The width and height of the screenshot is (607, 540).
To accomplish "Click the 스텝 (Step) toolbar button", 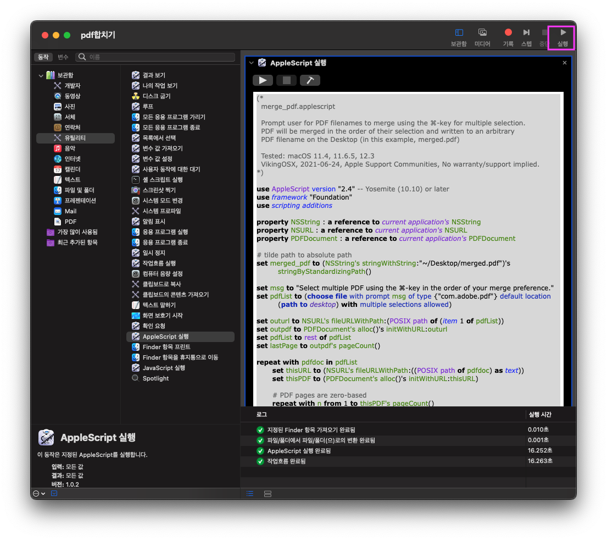I will click(526, 37).
